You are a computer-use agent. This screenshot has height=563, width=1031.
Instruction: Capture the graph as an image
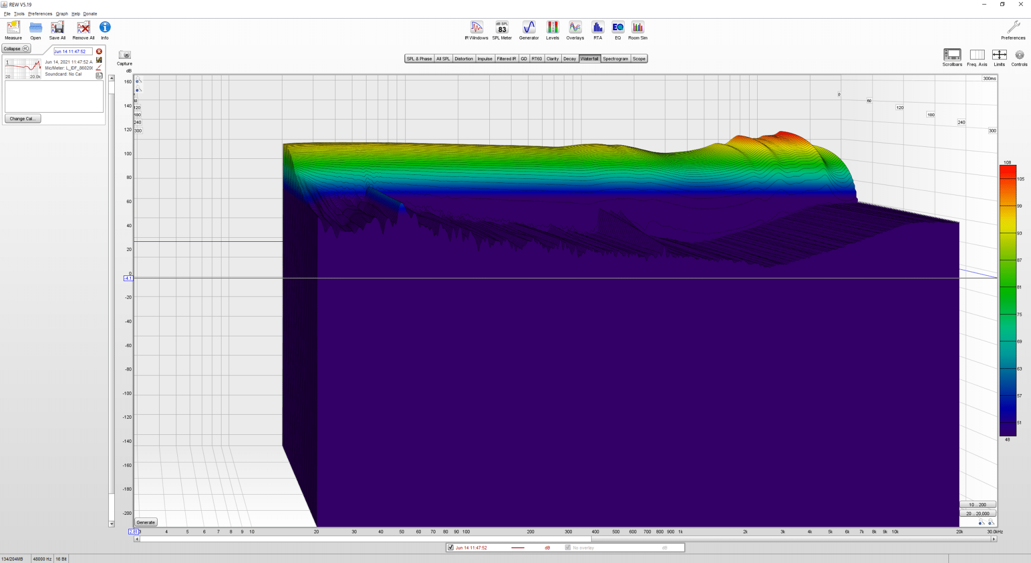click(124, 57)
